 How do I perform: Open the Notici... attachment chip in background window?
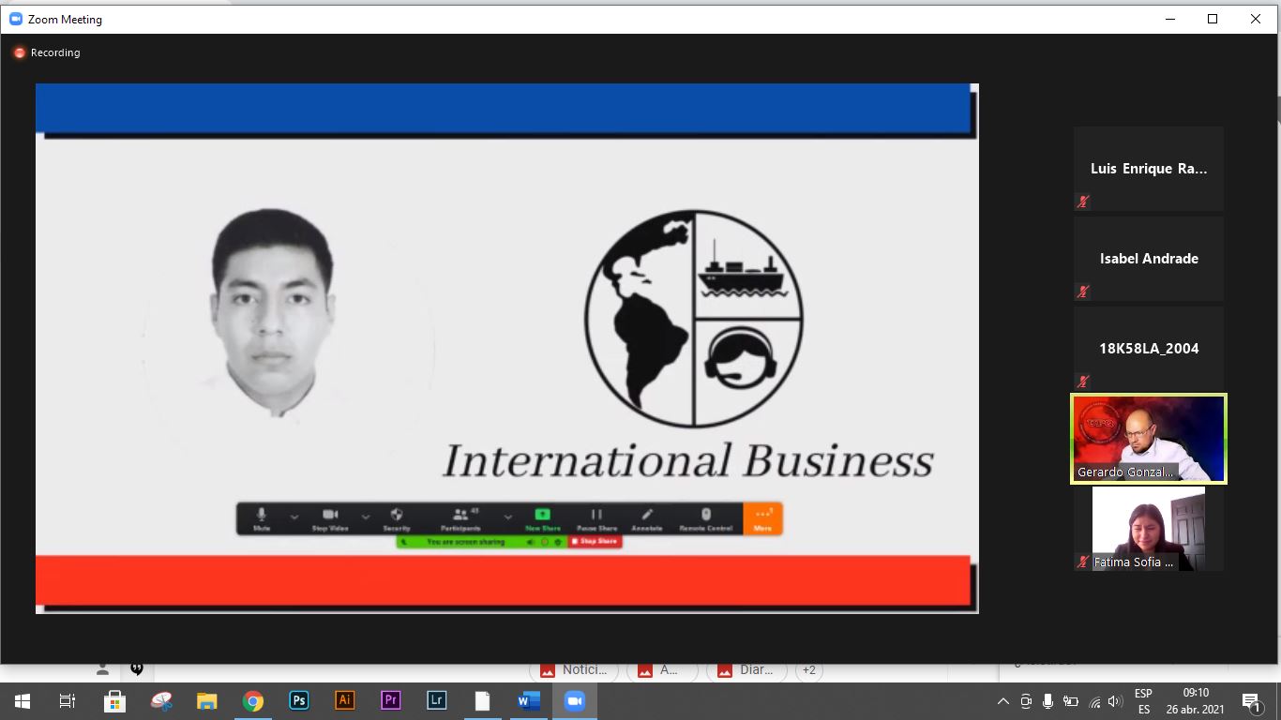tap(574, 670)
